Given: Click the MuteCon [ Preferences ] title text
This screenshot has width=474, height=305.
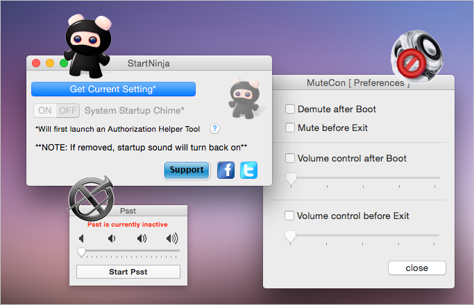Looking at the screenshot, I should [x=358, y=82].
